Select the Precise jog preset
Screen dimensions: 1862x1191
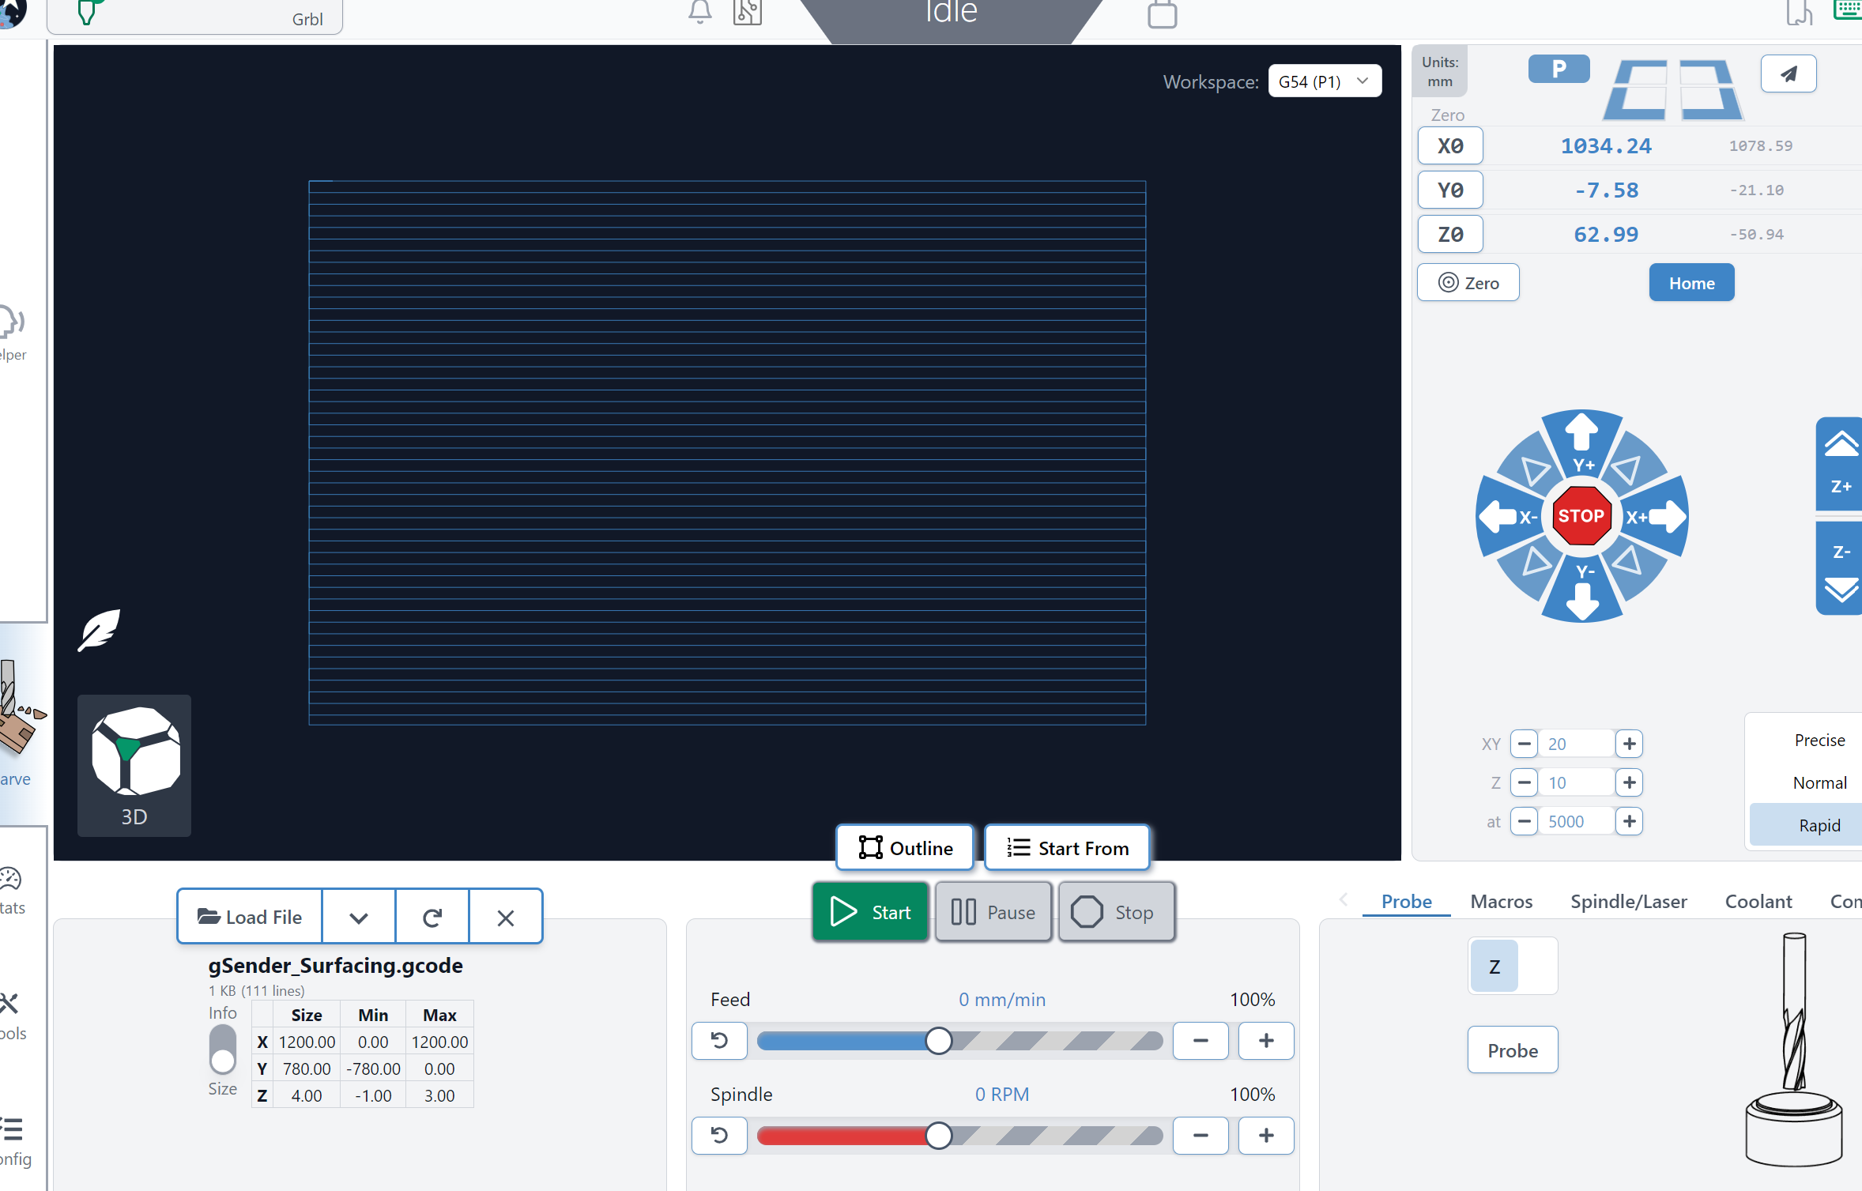click(1819, 740)
